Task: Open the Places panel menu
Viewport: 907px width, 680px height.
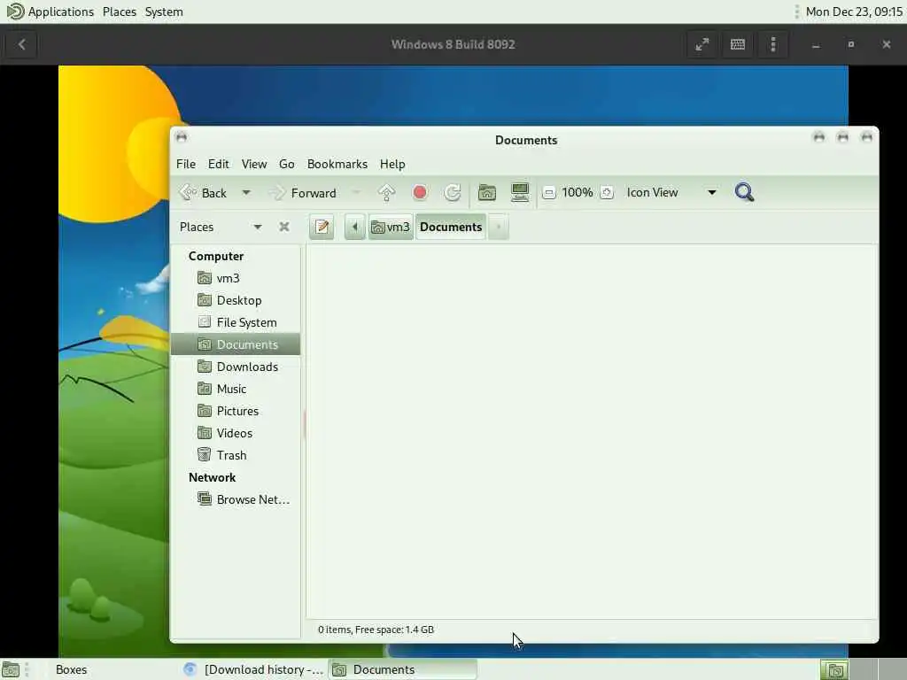Action: pos(120,12)
